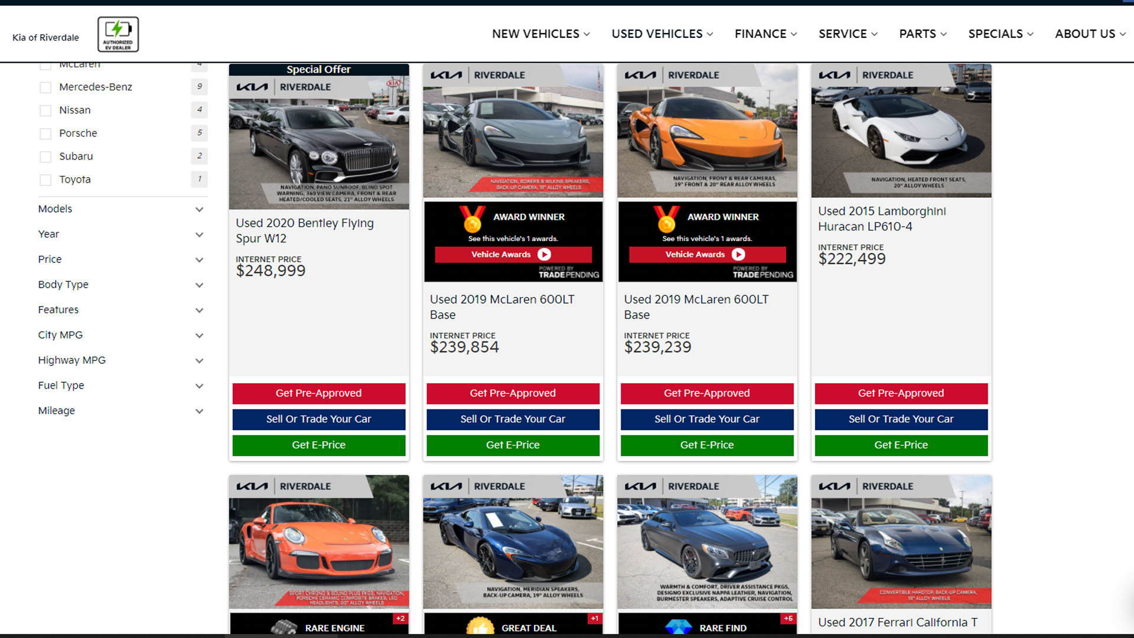The image size is (1134, 638).
Task: Click Great Deal thumbs-up badge icon
Action: (480, 626)
